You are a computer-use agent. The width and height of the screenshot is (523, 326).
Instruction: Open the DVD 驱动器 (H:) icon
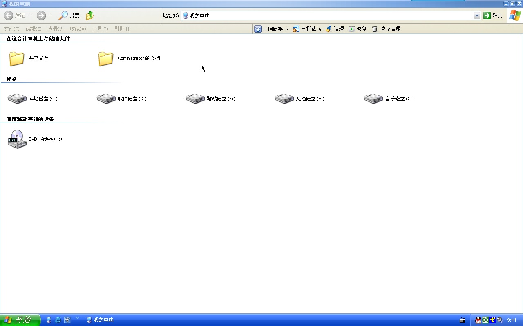coord(17,139)
